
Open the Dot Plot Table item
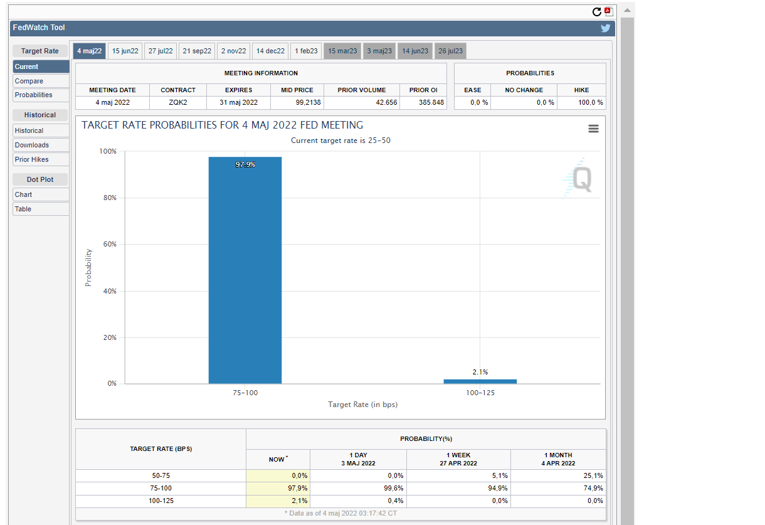41,209
